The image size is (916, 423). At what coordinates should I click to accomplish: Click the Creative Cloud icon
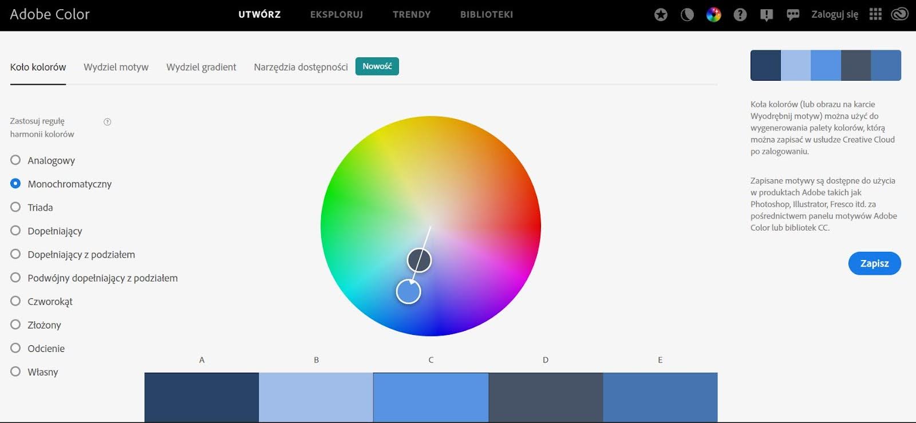click(x=899, y=14)
